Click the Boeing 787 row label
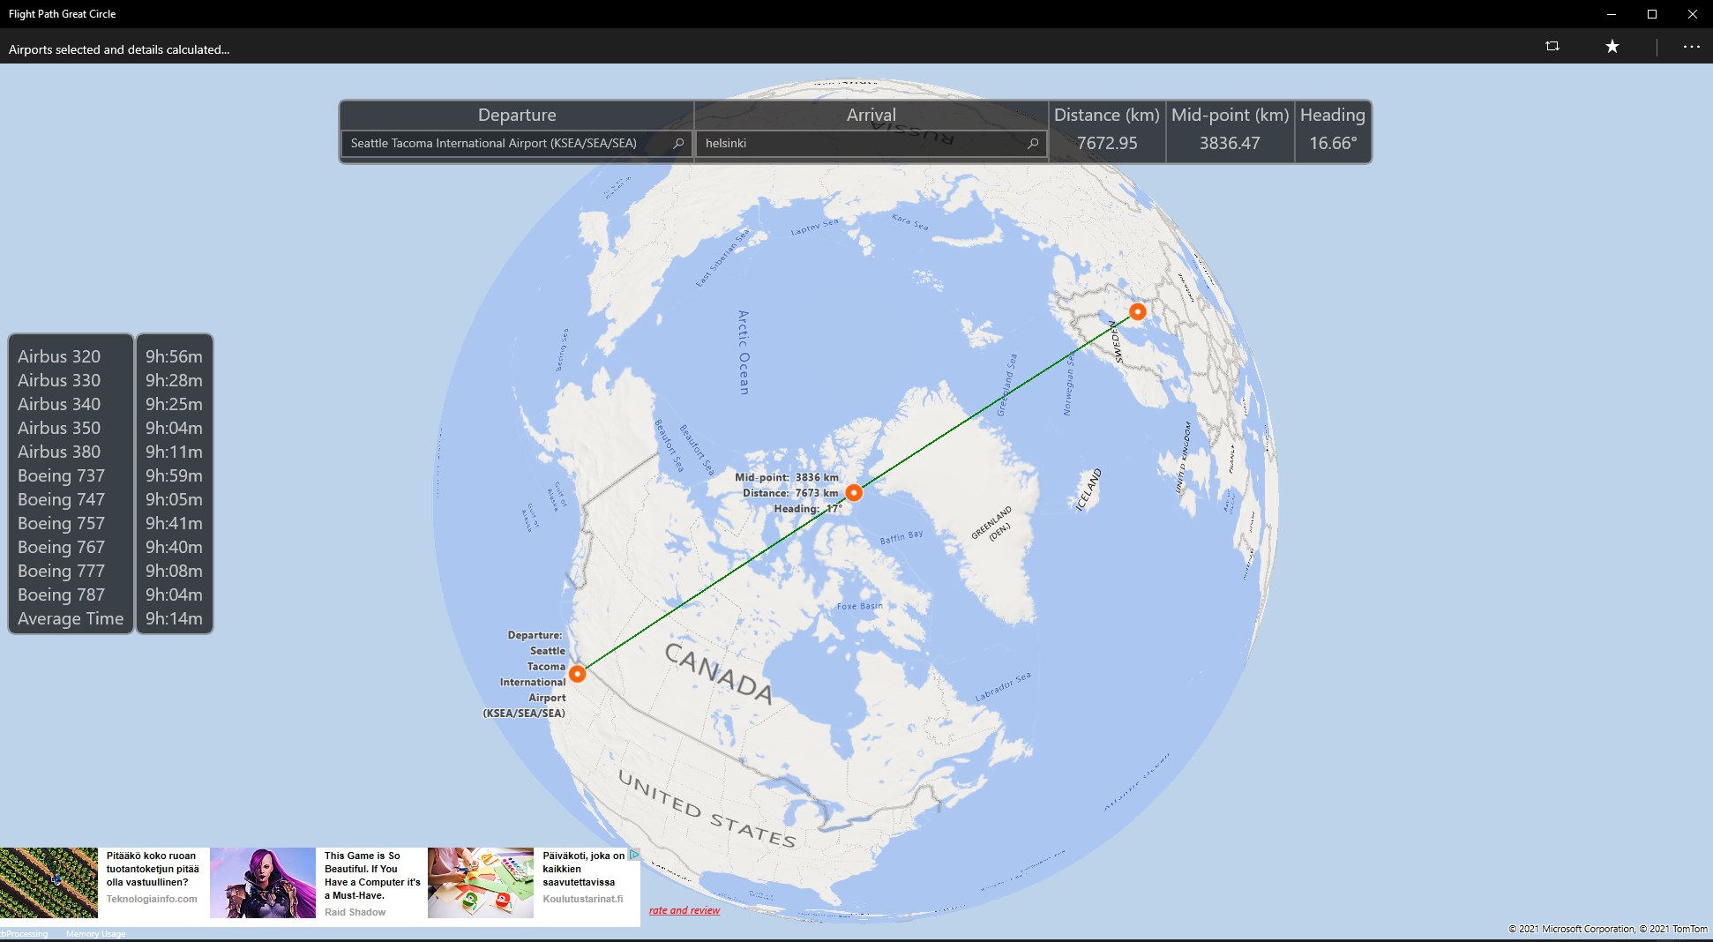 pos(61,594)
